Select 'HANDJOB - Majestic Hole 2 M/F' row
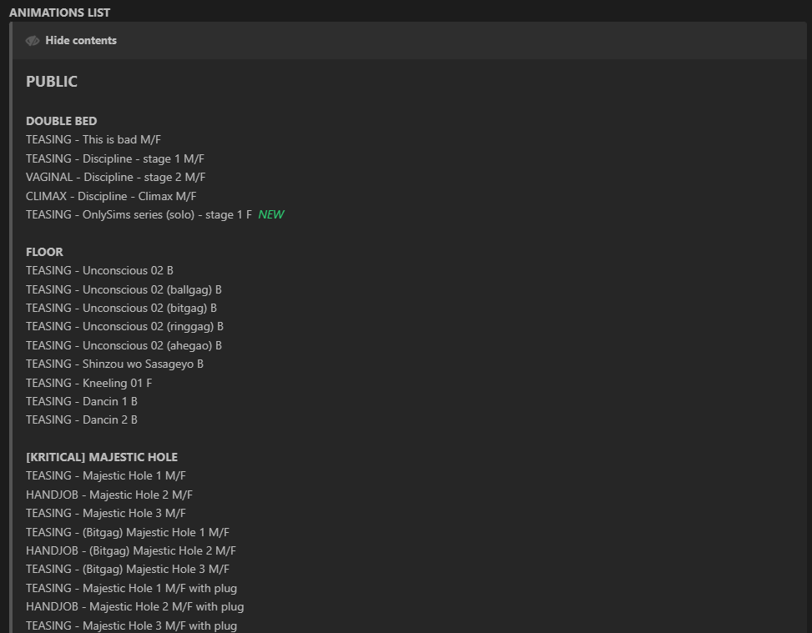Viewport: 812px width, 633px height. (109, 495)
